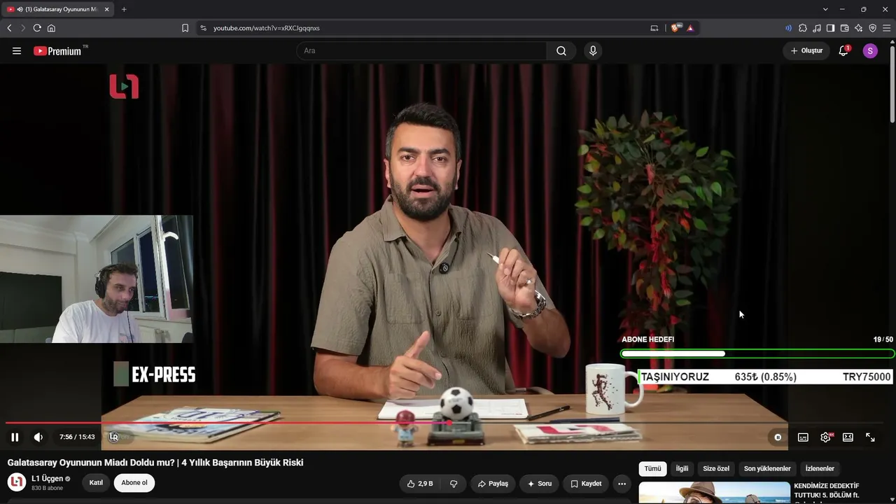Click the L1 watermark in player controls

(x=114, y=437)
